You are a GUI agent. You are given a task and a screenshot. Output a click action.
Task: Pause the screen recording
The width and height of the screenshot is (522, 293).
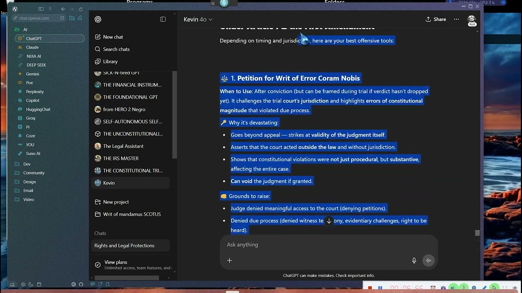tap(380, 288)
